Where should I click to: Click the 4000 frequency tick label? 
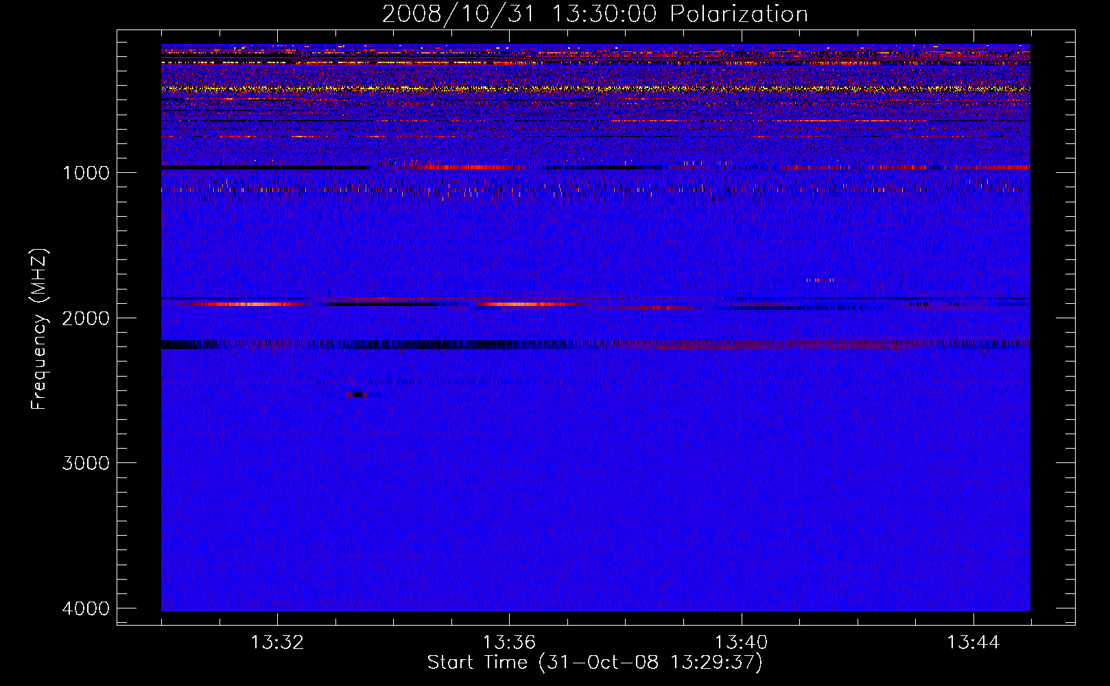(86, 608)
